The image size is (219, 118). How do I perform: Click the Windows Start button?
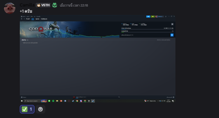[22, 101]
